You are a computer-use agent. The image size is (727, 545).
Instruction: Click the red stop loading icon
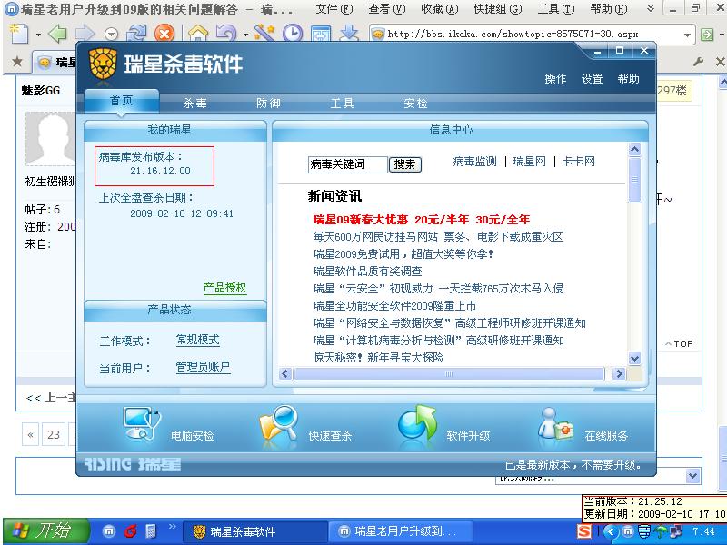click(x=164, y=34)
